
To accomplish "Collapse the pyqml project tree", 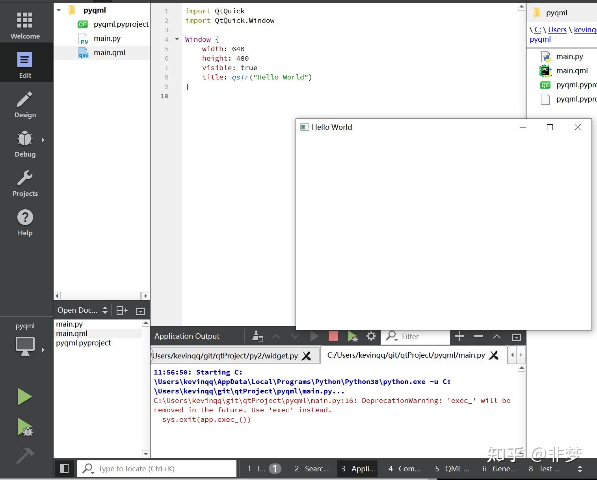I will [x=59, y=10].
